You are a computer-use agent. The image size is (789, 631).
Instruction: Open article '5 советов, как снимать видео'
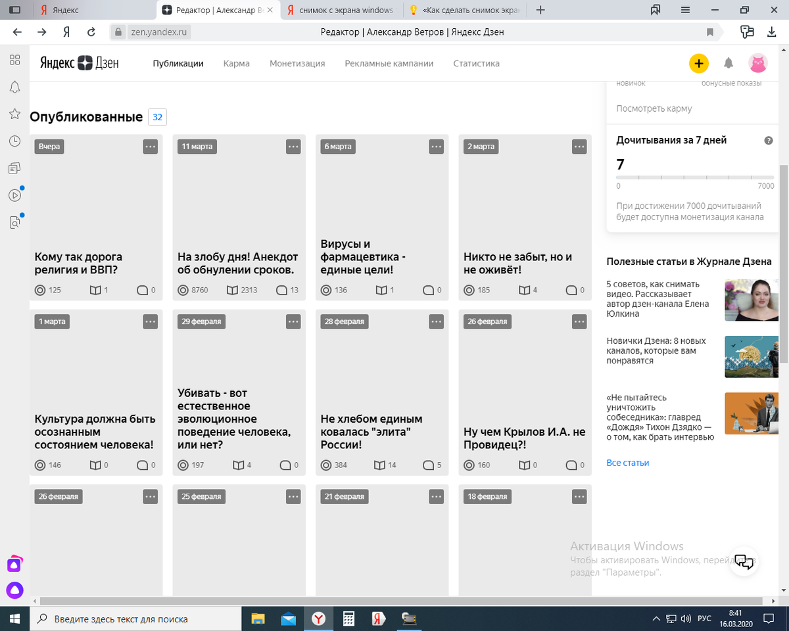click(658, 299)
